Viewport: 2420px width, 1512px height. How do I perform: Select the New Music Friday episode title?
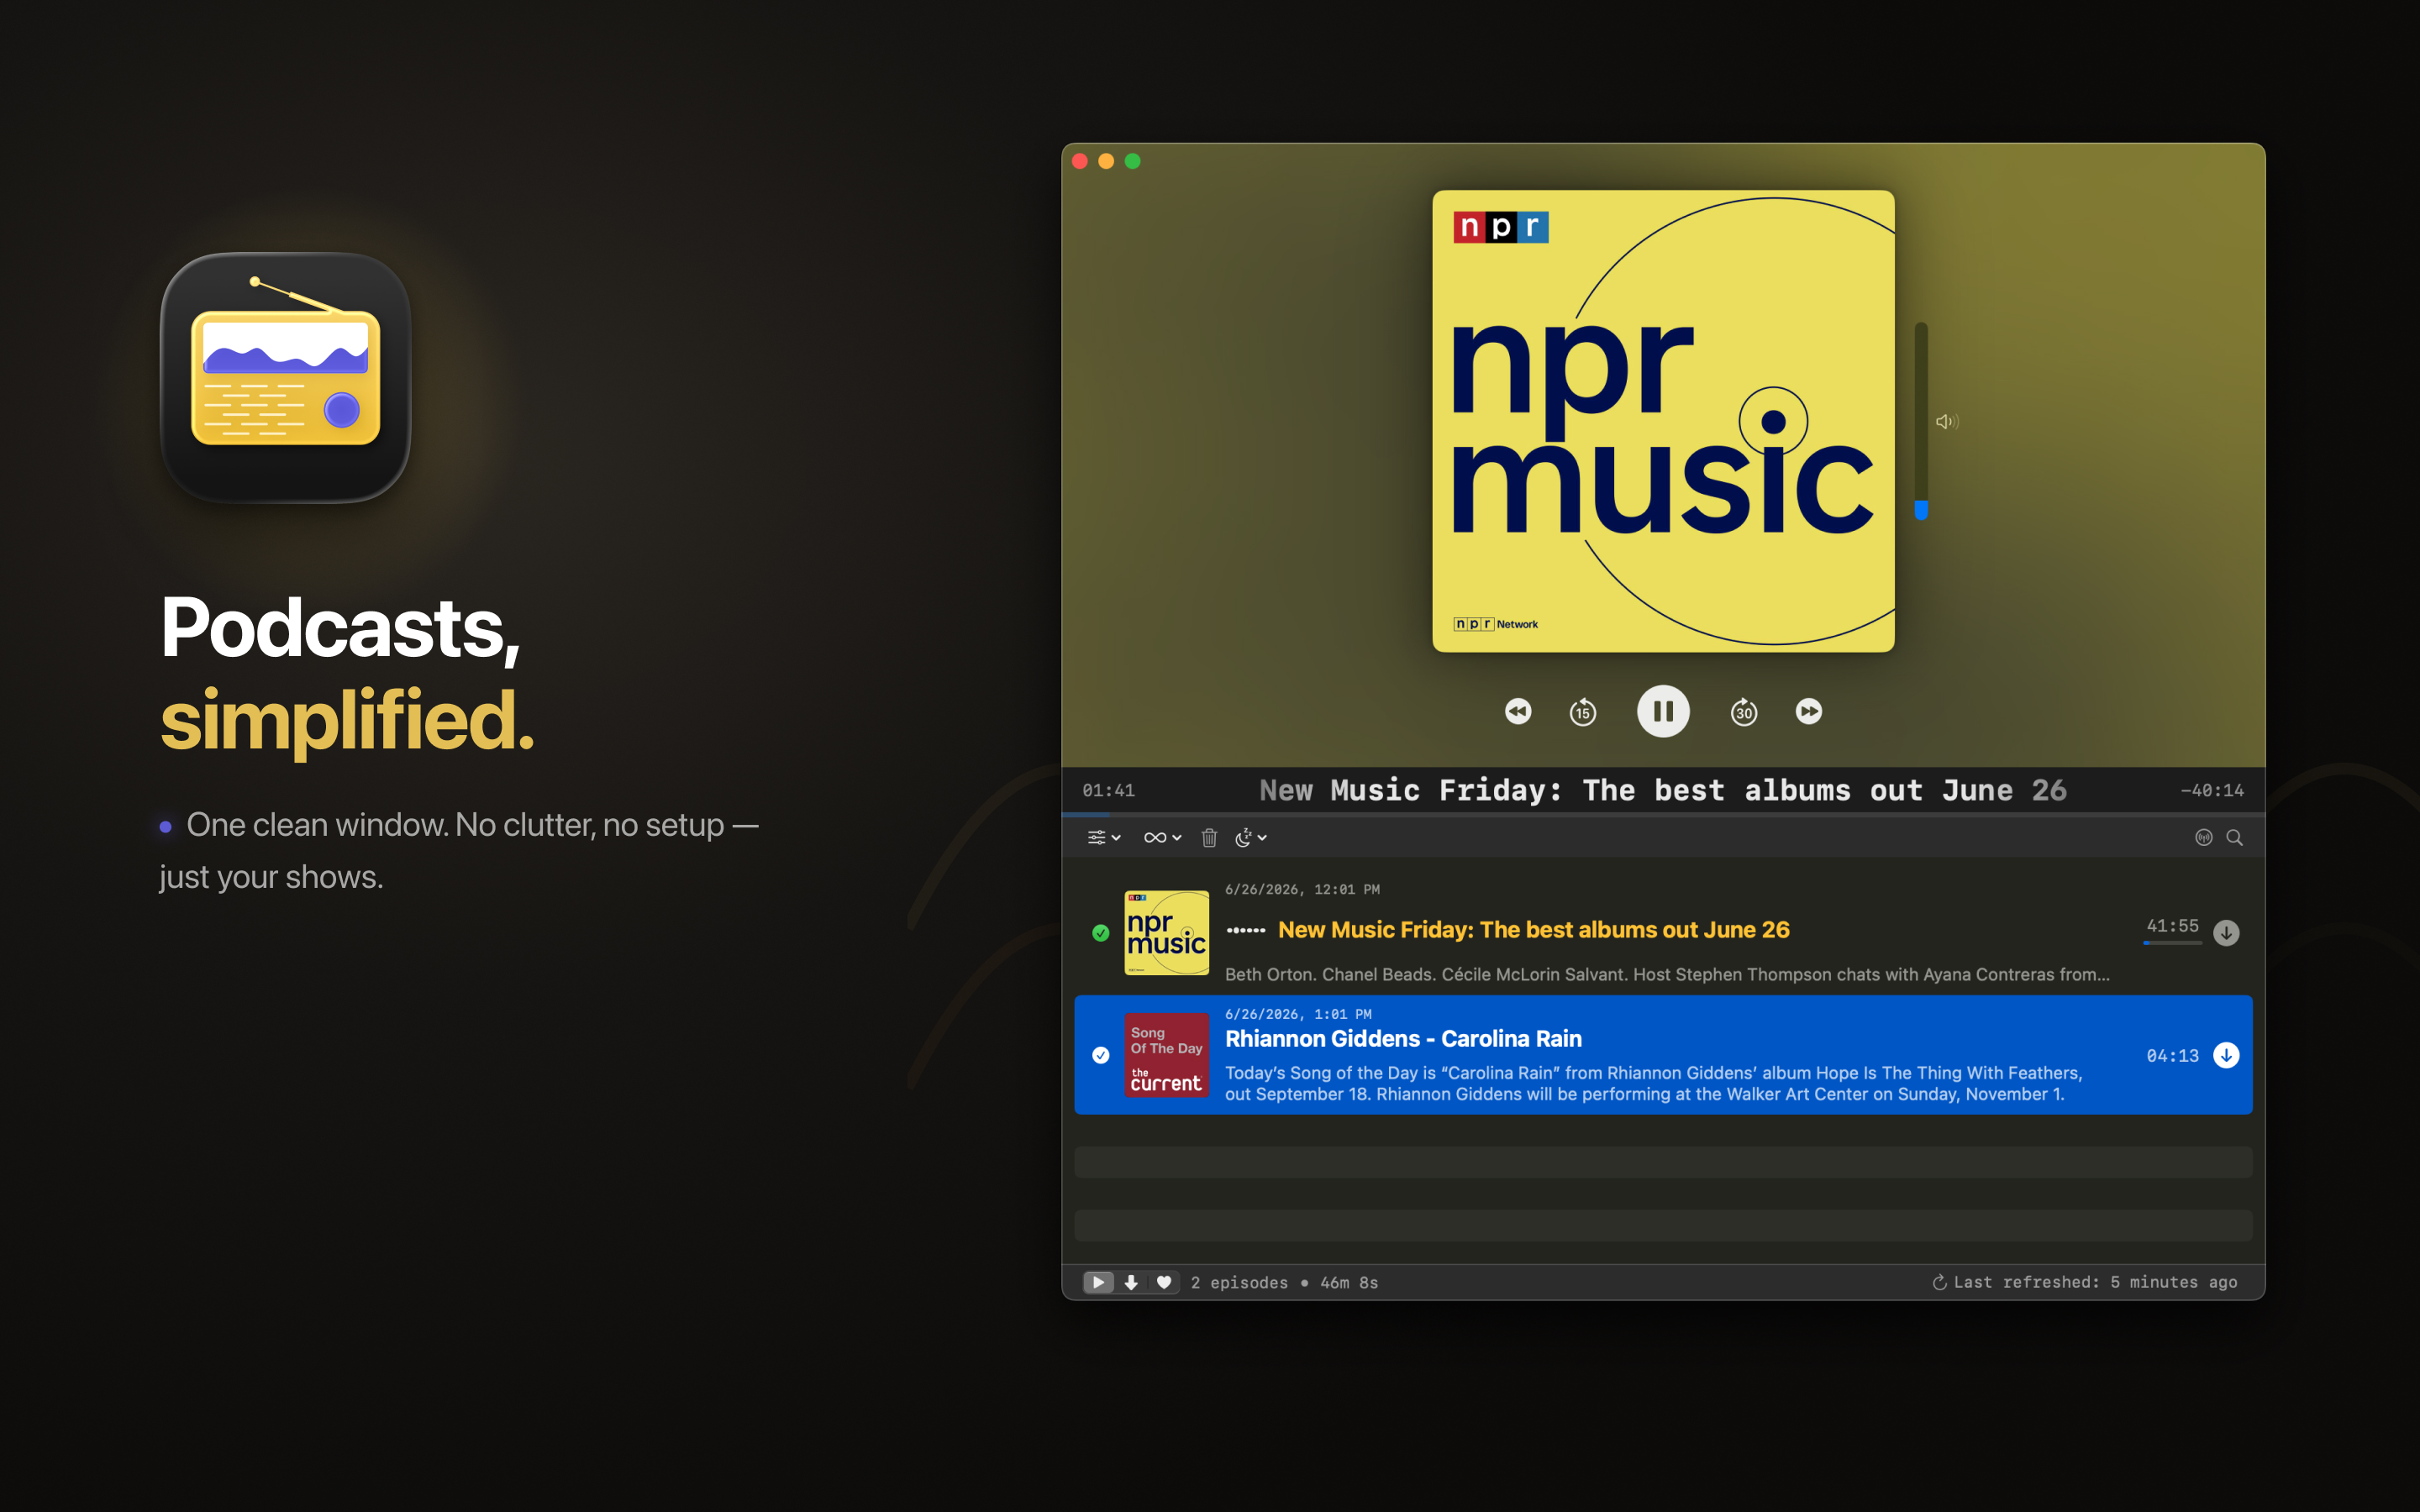[x=1533, y=930]
